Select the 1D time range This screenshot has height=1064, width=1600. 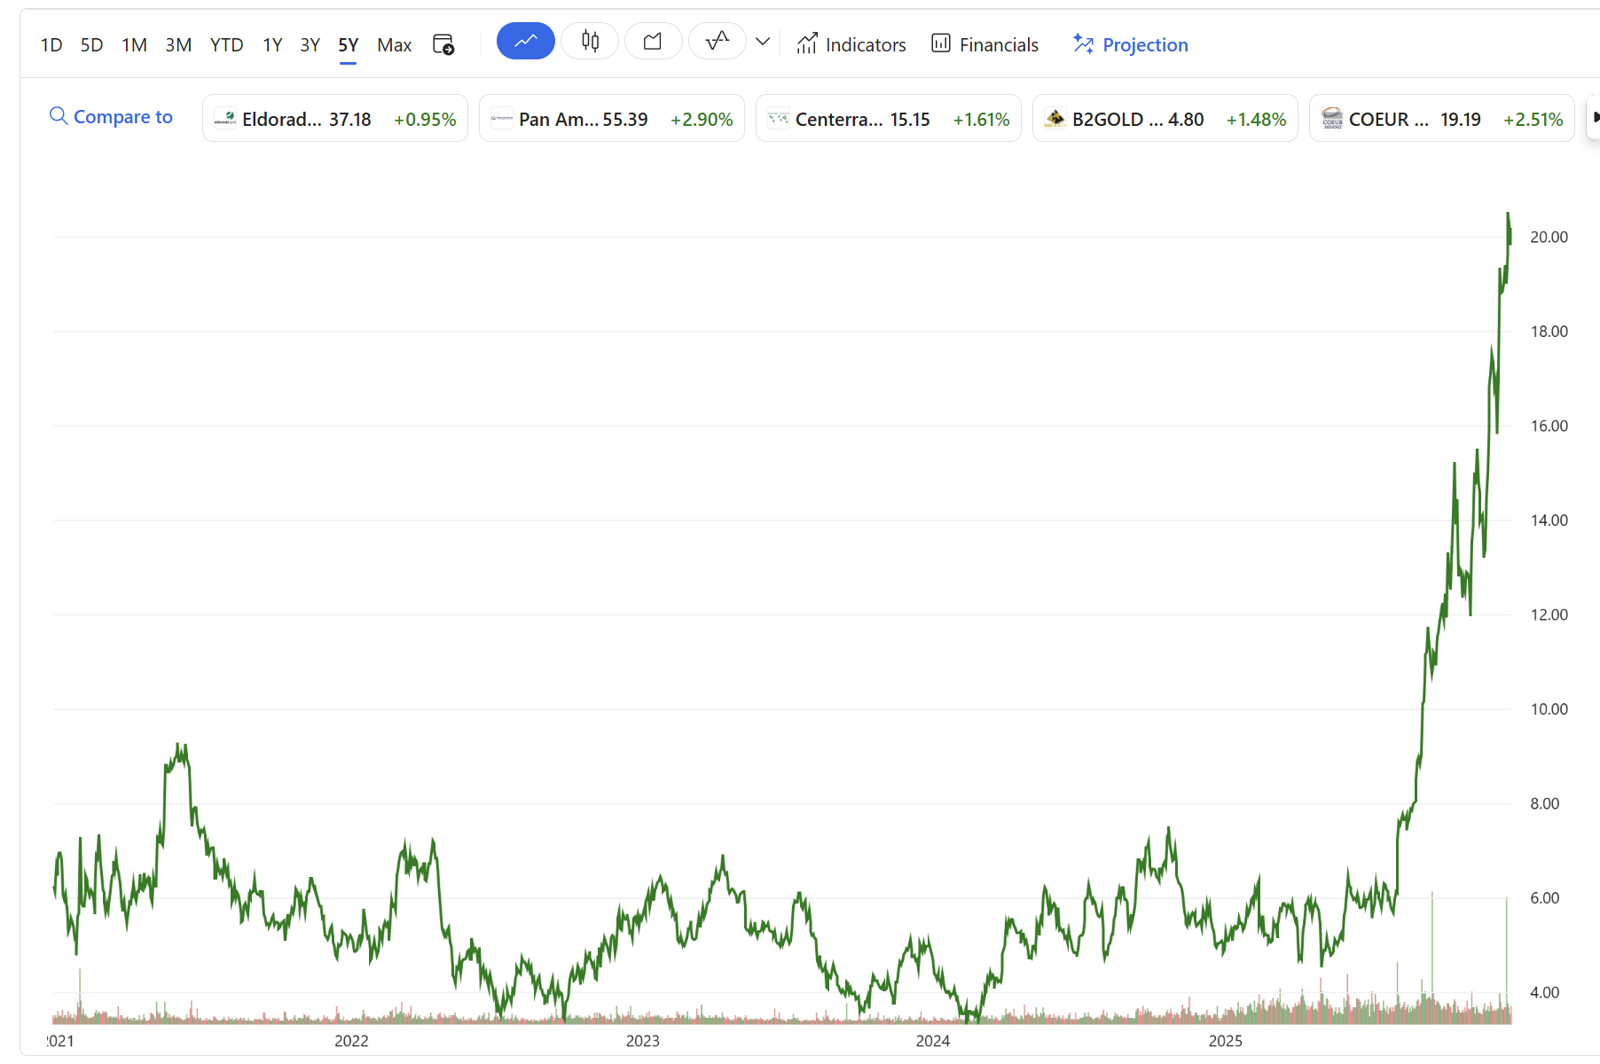51,45
